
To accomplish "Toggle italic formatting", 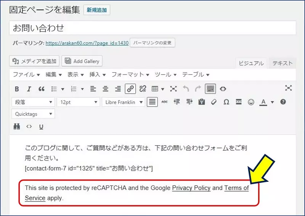I will tap(29, 89).
